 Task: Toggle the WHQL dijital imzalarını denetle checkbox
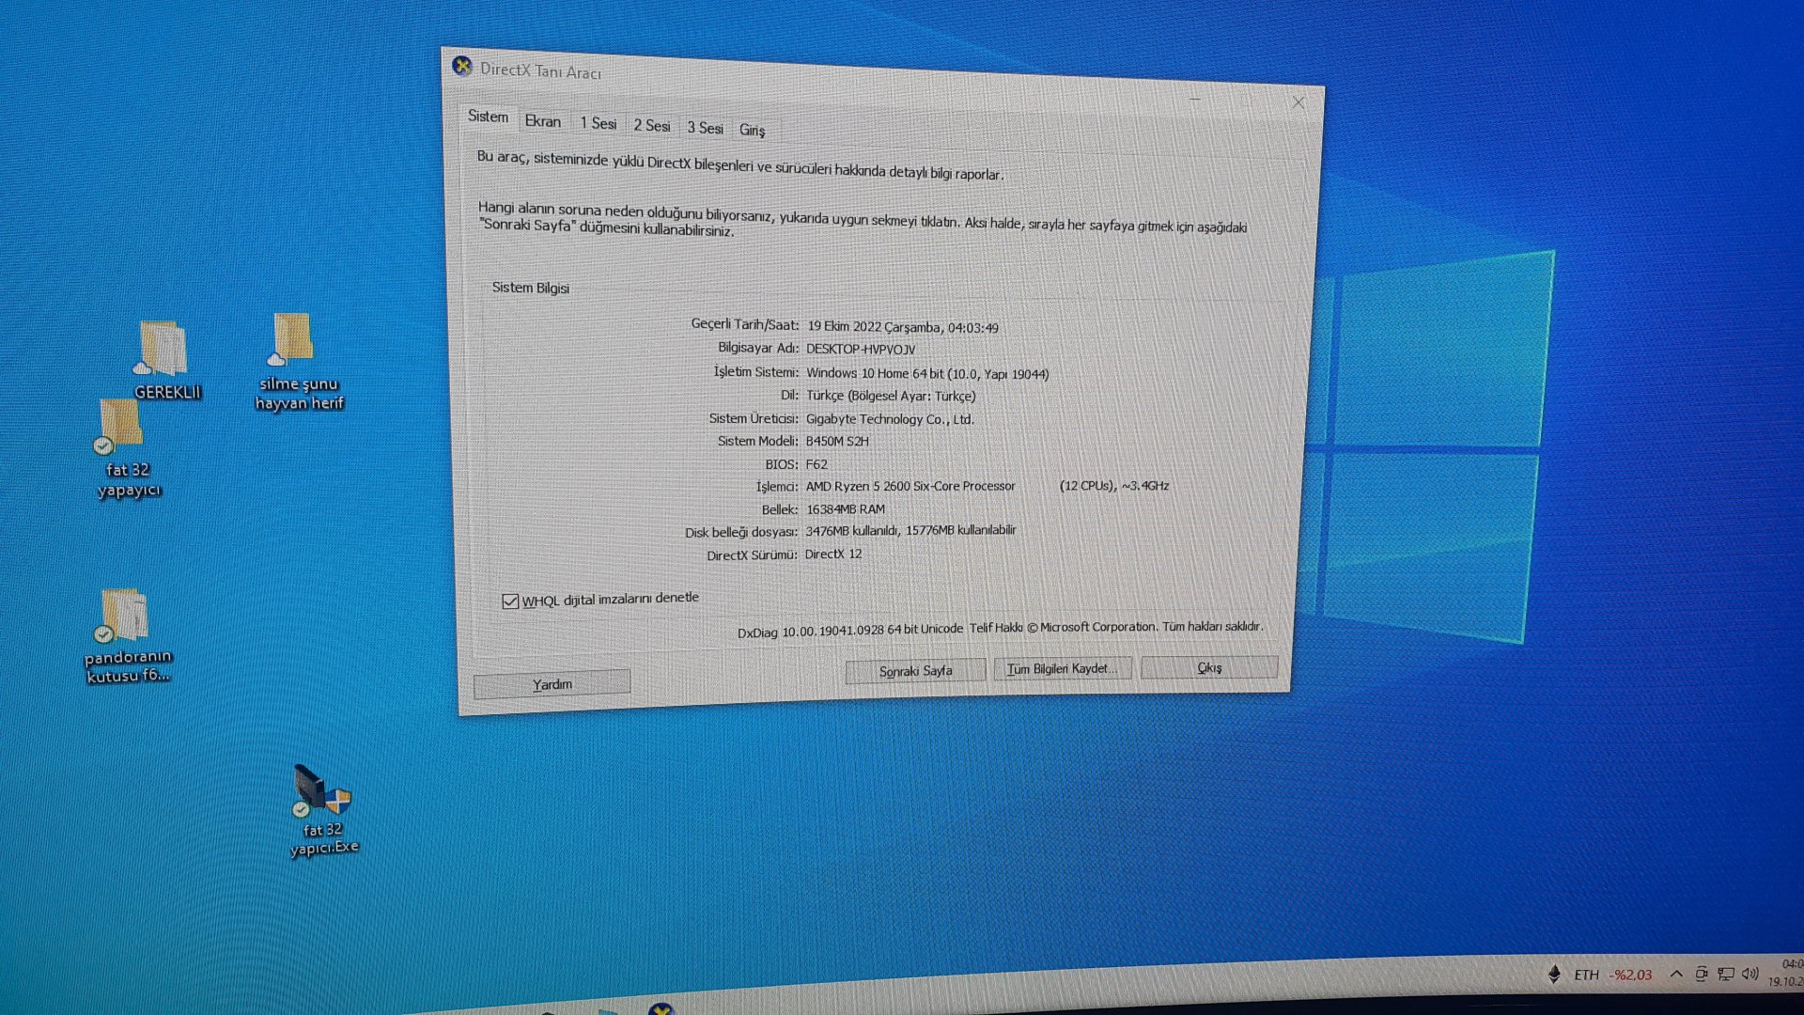coord(510,601)
